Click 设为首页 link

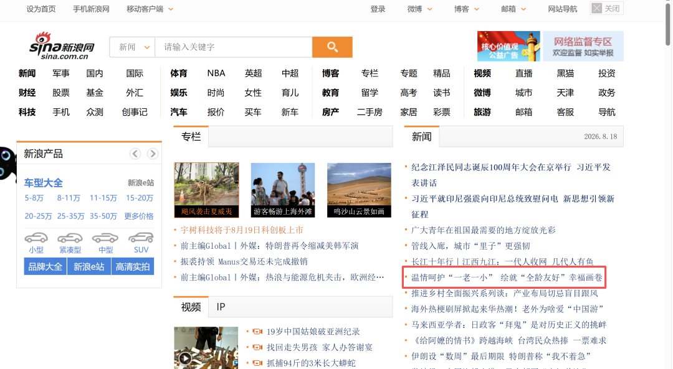pyautogui.click(x=41, y=9)
